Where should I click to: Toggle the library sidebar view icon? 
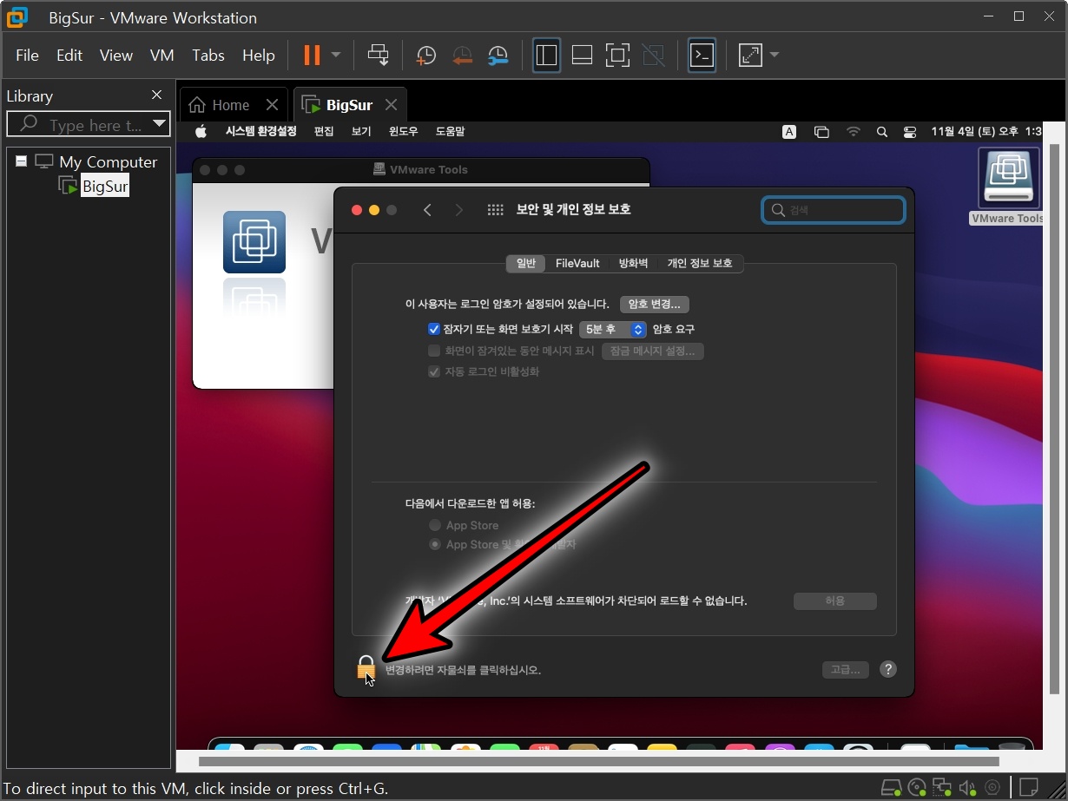coord(546,56)
